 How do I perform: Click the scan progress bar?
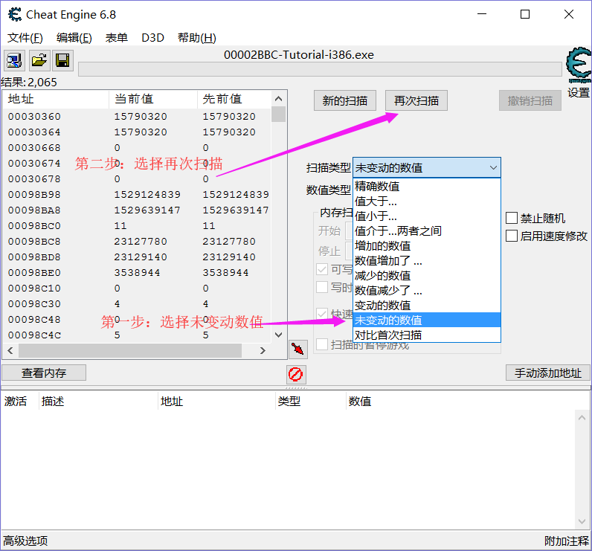[320, 69]
